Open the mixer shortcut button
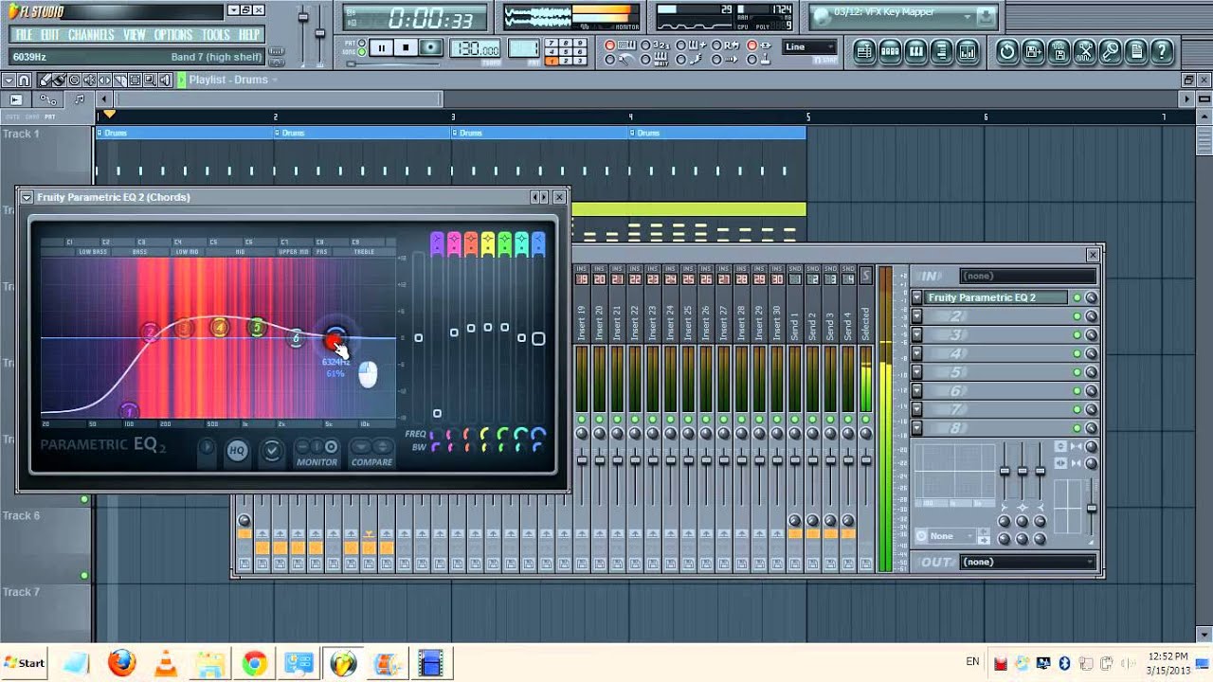 click(x=966, y=52)
